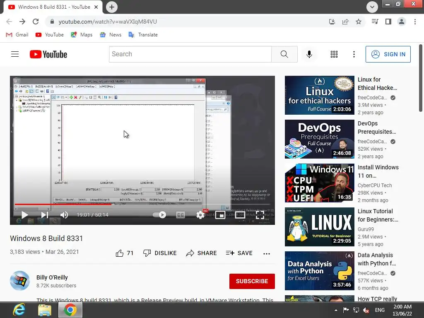
Task: Open DevOps Prerequisites video thumbnail
Action: tap(320, 139)
